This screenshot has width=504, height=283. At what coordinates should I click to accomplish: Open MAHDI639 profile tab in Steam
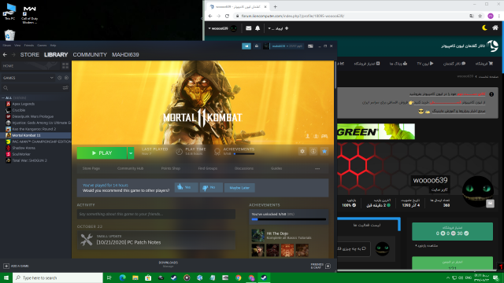[x=125, y=55]
